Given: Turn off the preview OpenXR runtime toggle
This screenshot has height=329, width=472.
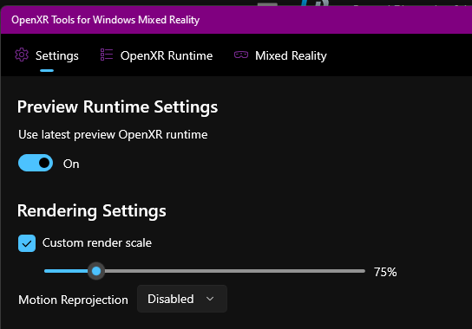Looking at the screenshot, I should click(x=36, y=163).
